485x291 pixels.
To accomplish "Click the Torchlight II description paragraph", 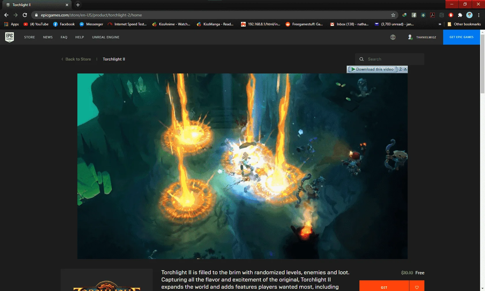I will coord(255,280).
